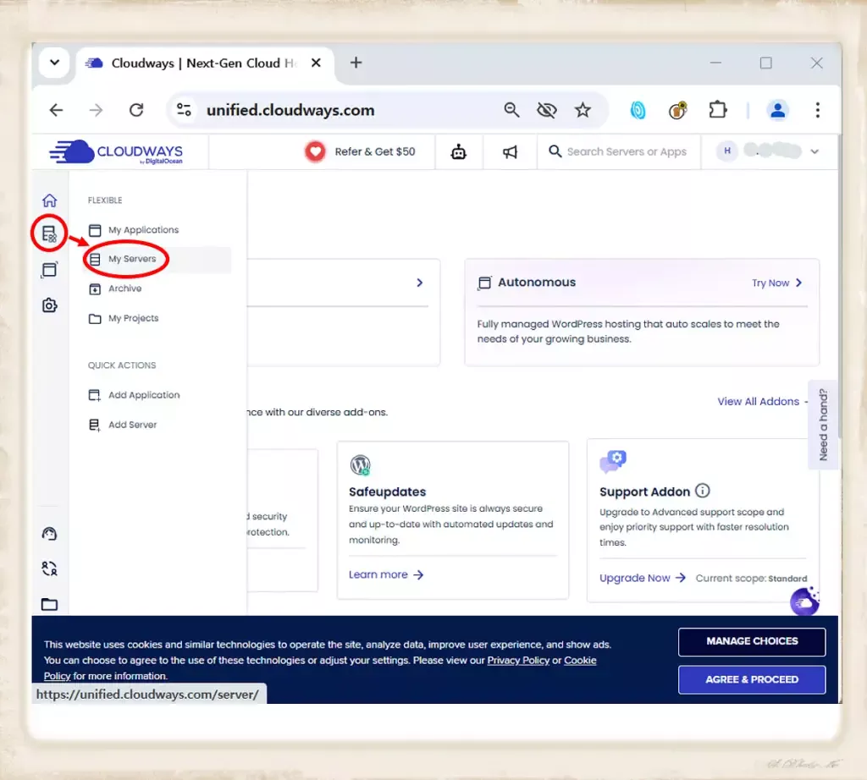Click the Search Servers or Apps field

[x=626, y=152]
